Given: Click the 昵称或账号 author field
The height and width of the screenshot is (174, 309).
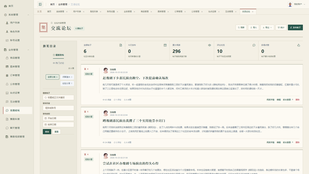Looking at the screenshot, I should click(58, 108).
